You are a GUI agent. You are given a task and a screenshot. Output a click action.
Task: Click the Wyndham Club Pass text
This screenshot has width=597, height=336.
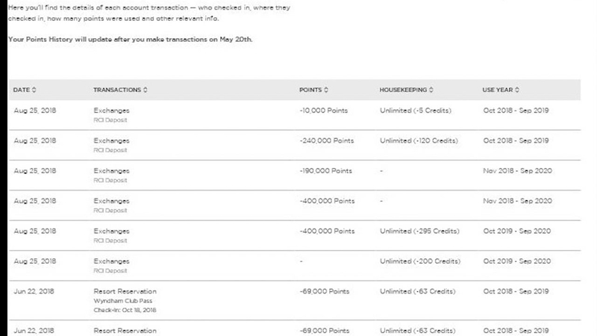coord(122,301)
